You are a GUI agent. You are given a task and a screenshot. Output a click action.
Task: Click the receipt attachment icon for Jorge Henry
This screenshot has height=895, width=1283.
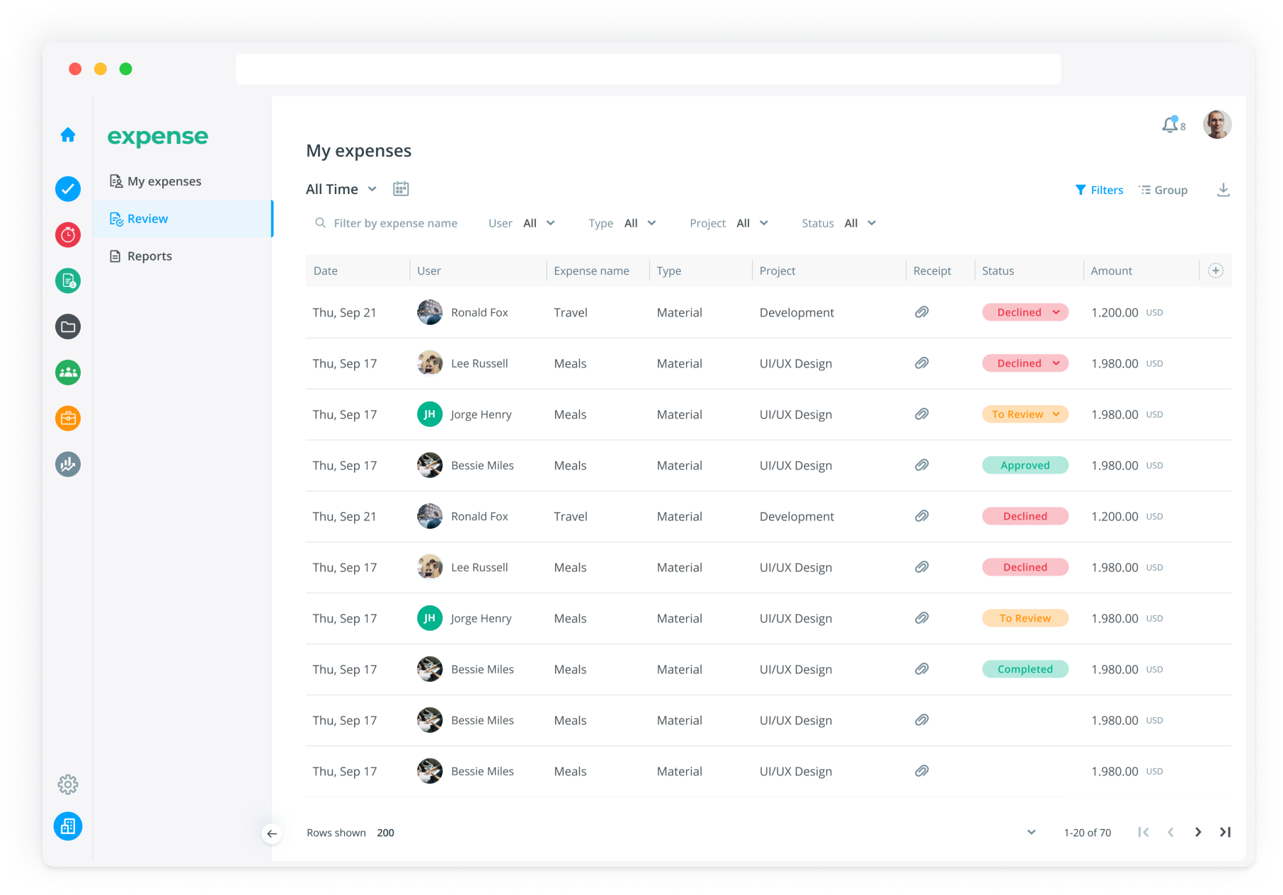pyautogui.click(x=921, y=414)
